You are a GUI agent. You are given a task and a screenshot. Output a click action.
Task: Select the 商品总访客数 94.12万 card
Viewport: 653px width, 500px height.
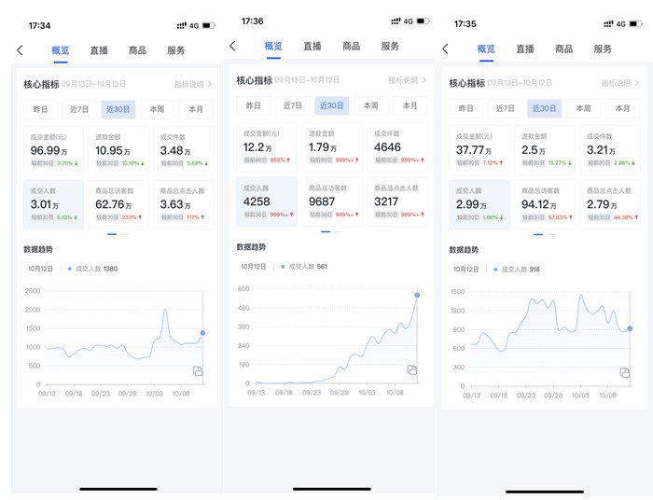click(x=545, y=204)
